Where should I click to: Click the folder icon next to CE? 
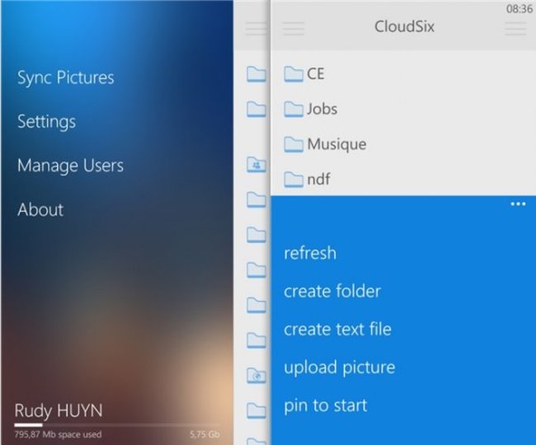click(x=294, y=74)
